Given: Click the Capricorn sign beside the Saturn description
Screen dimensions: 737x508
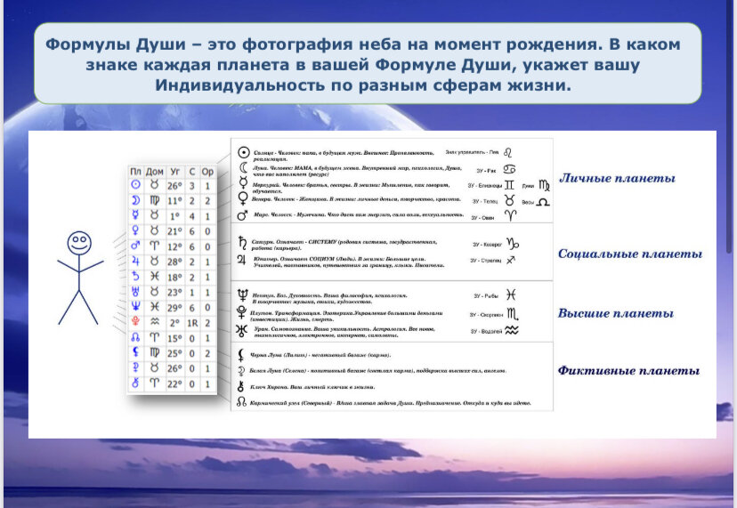Looking at the screenshot, I should click(513, 244).
